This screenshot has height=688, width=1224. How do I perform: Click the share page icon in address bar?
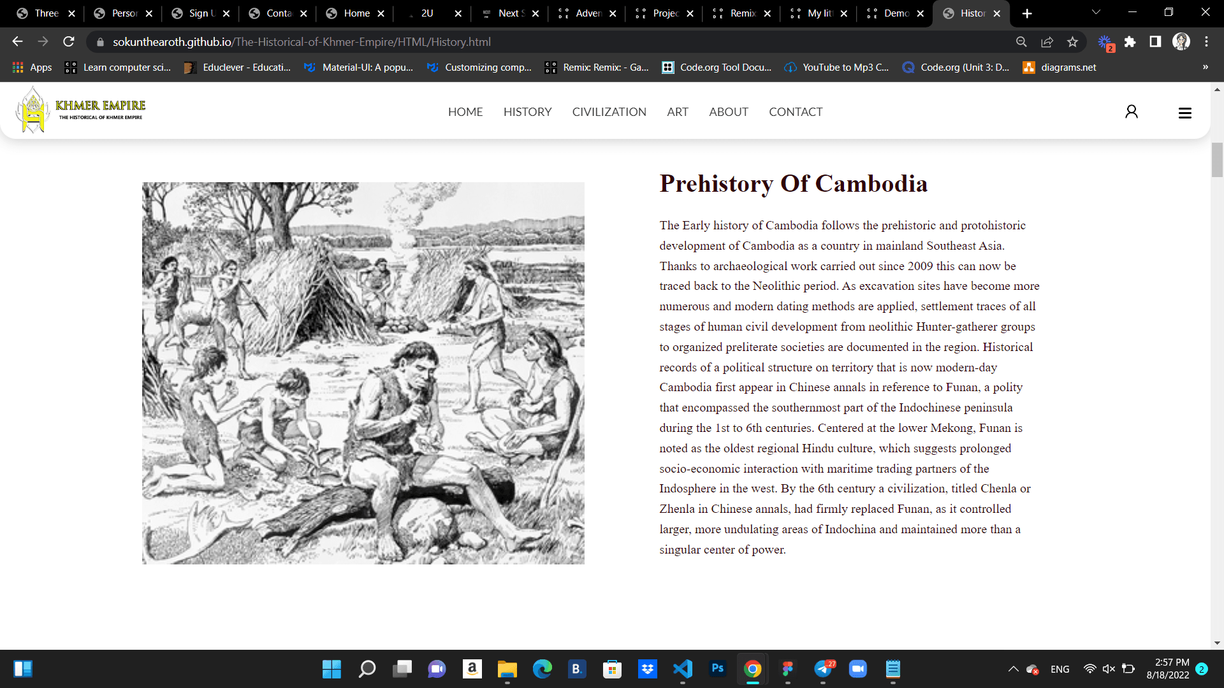1047,41
